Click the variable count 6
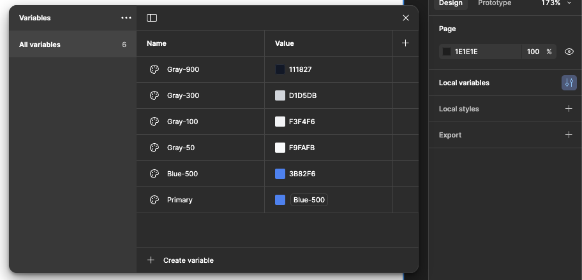This screenshot has height=280, width=582. [x=124, y=45]
